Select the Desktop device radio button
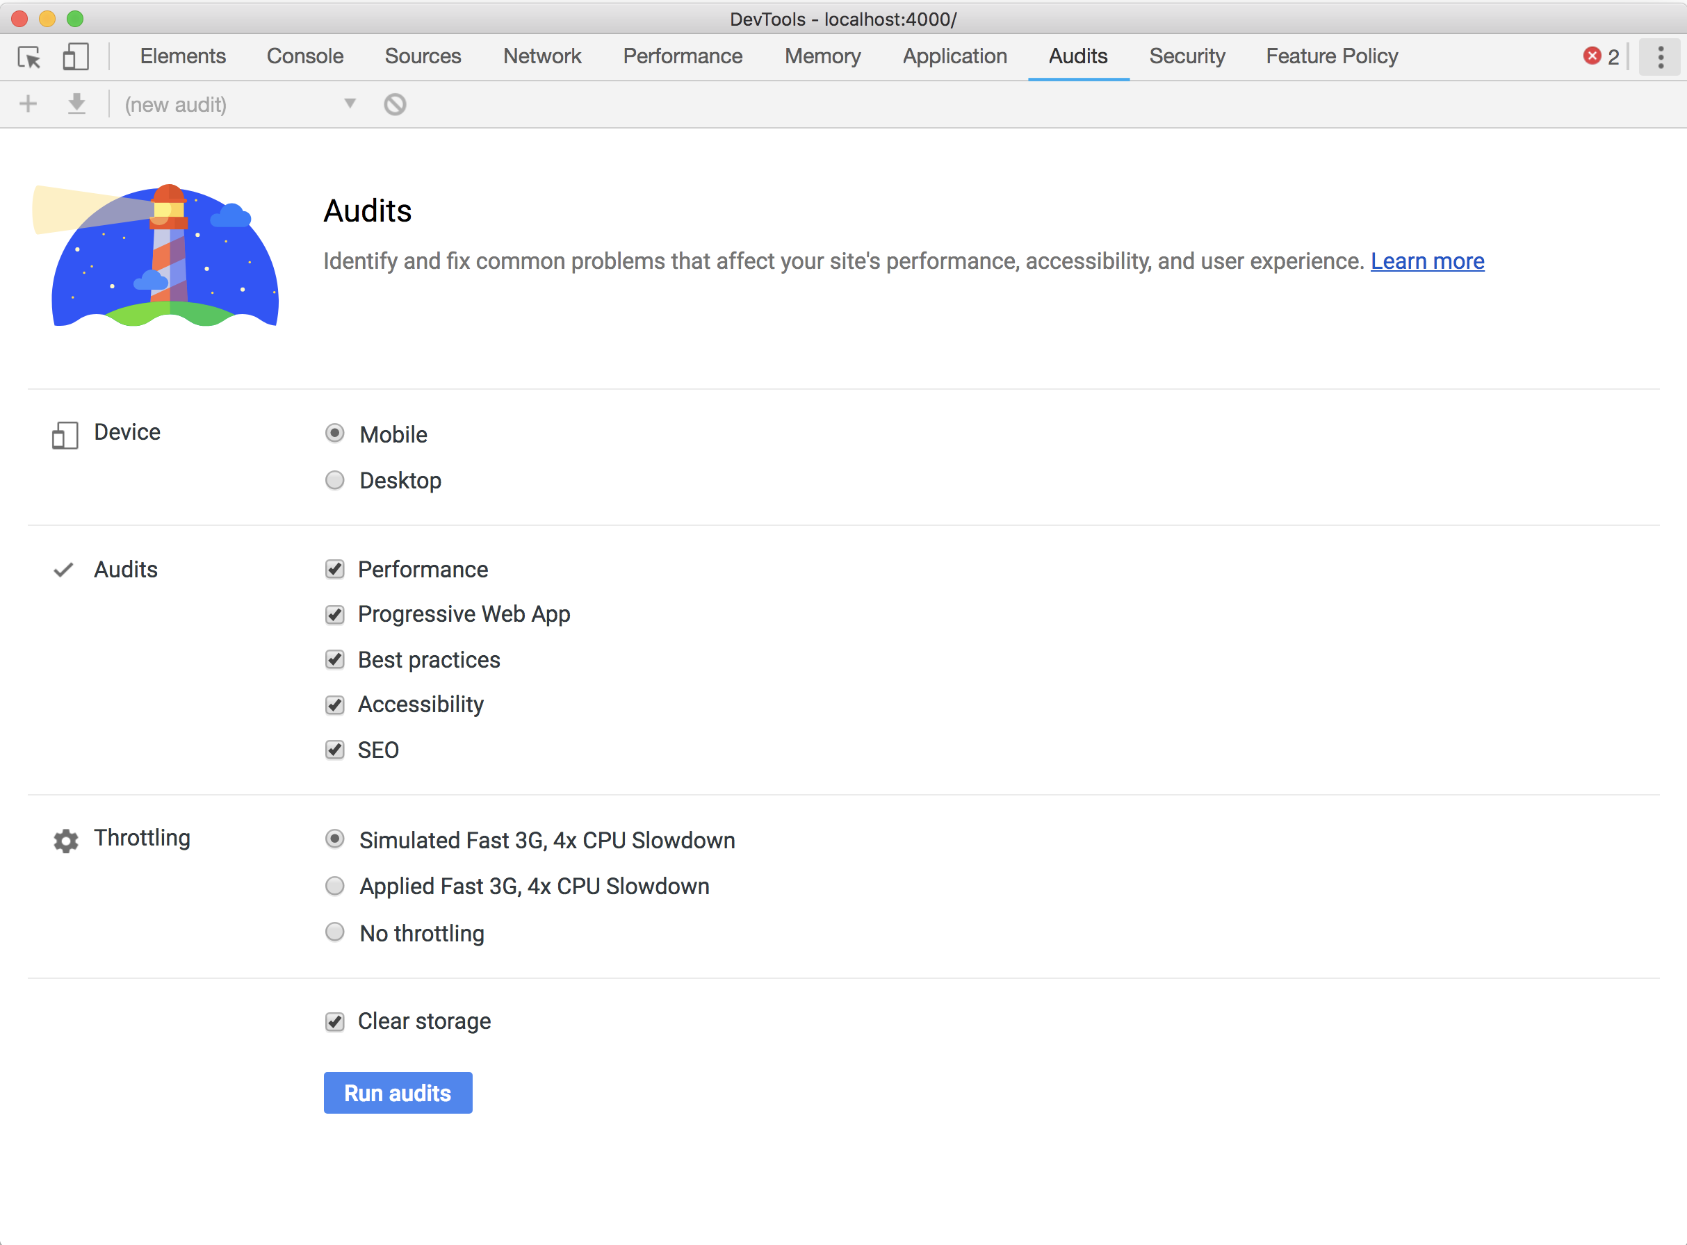Screen dimensions: 1687x1245 click(334, 480)
